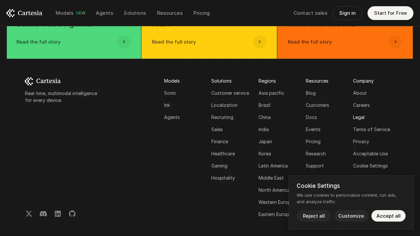Open the Terms of Service footer link
420x236 pixels.
click(371, 129)
